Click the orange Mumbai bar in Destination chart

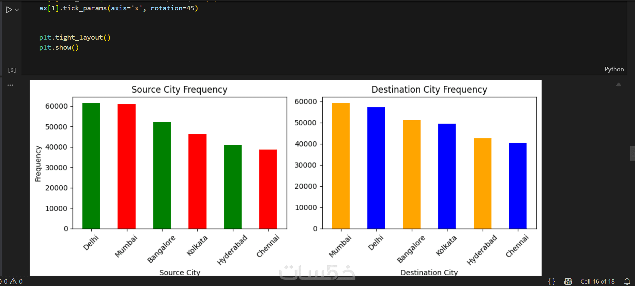point(341,166)
